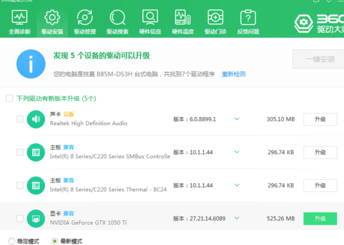
Task: Select the 最新模式 latest mode radio button
Action: pos(55,241)
